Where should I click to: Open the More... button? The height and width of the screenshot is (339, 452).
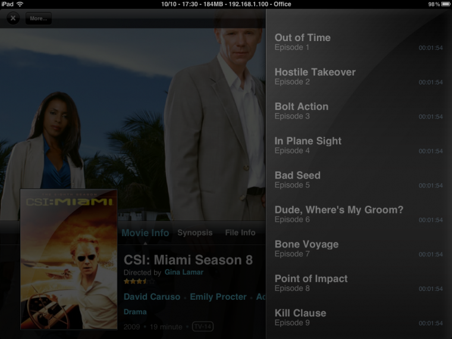click(38, 18)
